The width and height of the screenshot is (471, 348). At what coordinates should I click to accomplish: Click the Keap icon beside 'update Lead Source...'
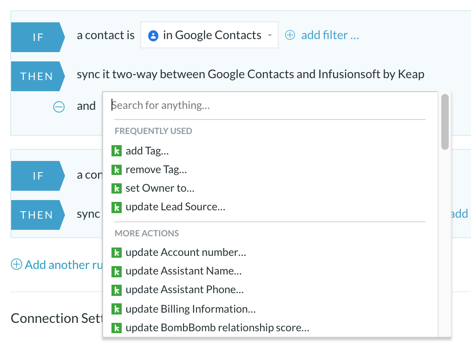(x=117, y=207)
